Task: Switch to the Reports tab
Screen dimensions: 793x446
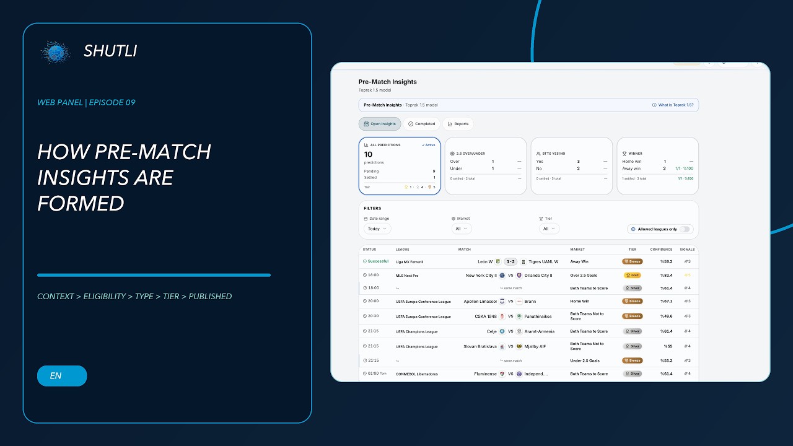Action: coord(458,124)
